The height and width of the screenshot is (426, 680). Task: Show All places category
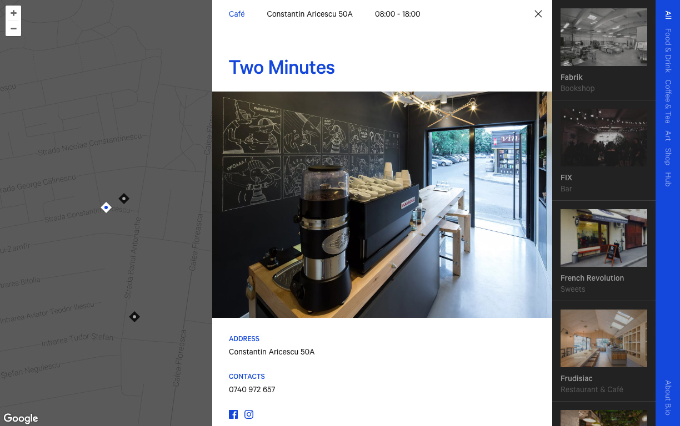[x=668, y=15]
